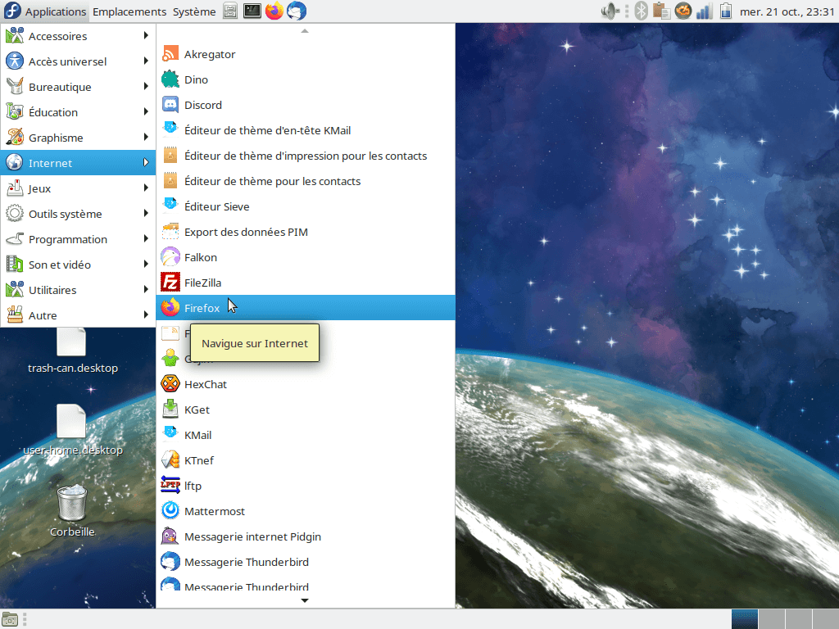The image size is (839, 629).
Task: Click the show desktop button in bottom panel
Action: (x=10, y=620)
